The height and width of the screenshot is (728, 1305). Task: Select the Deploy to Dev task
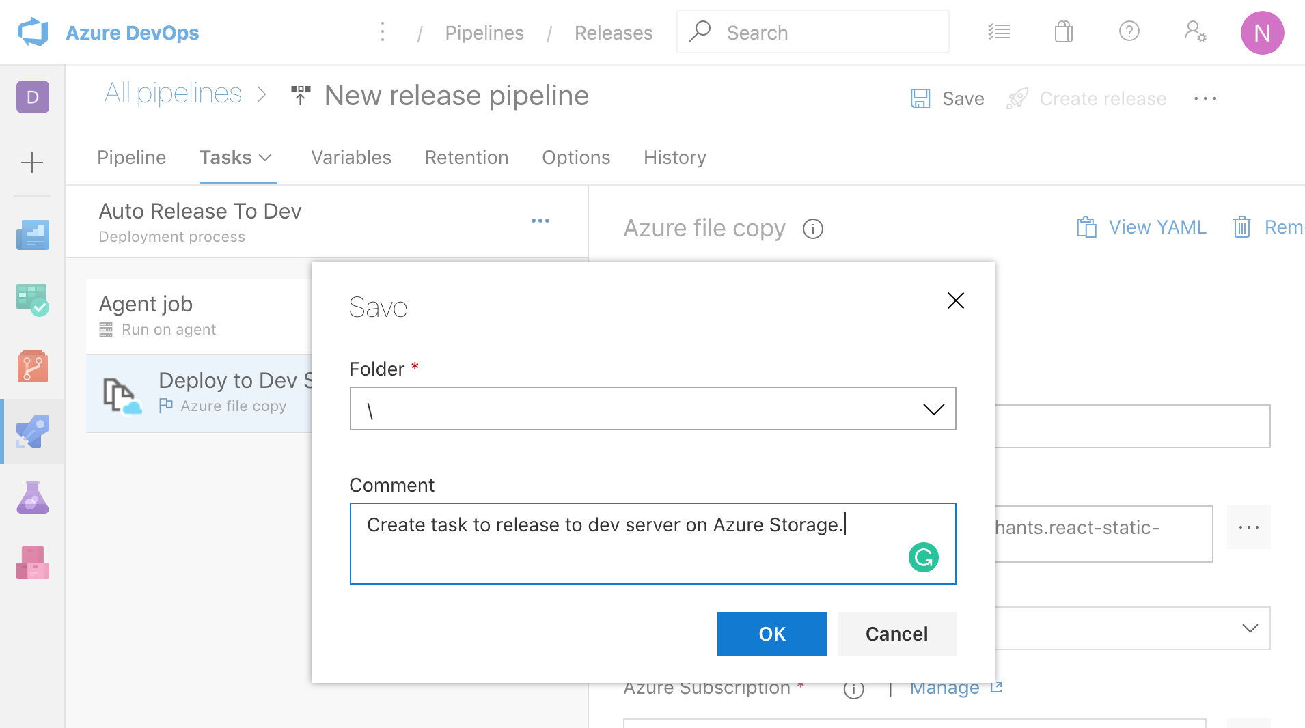pyautogui.click(x=199, y=393)
